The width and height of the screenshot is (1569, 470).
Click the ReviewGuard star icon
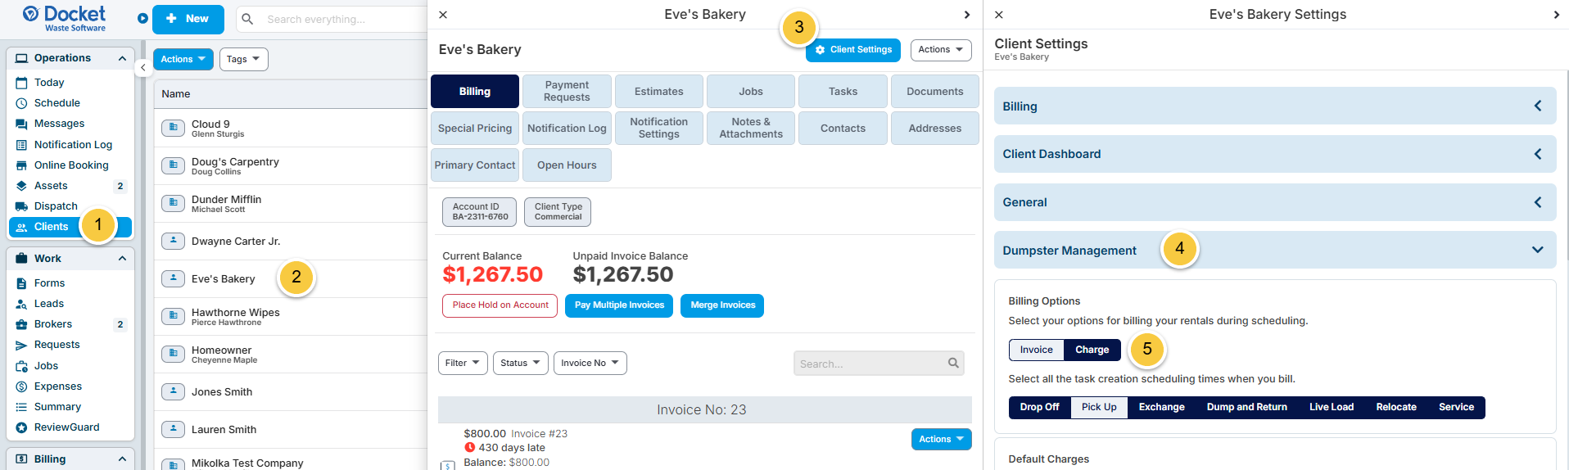click(x=21, y=427)
